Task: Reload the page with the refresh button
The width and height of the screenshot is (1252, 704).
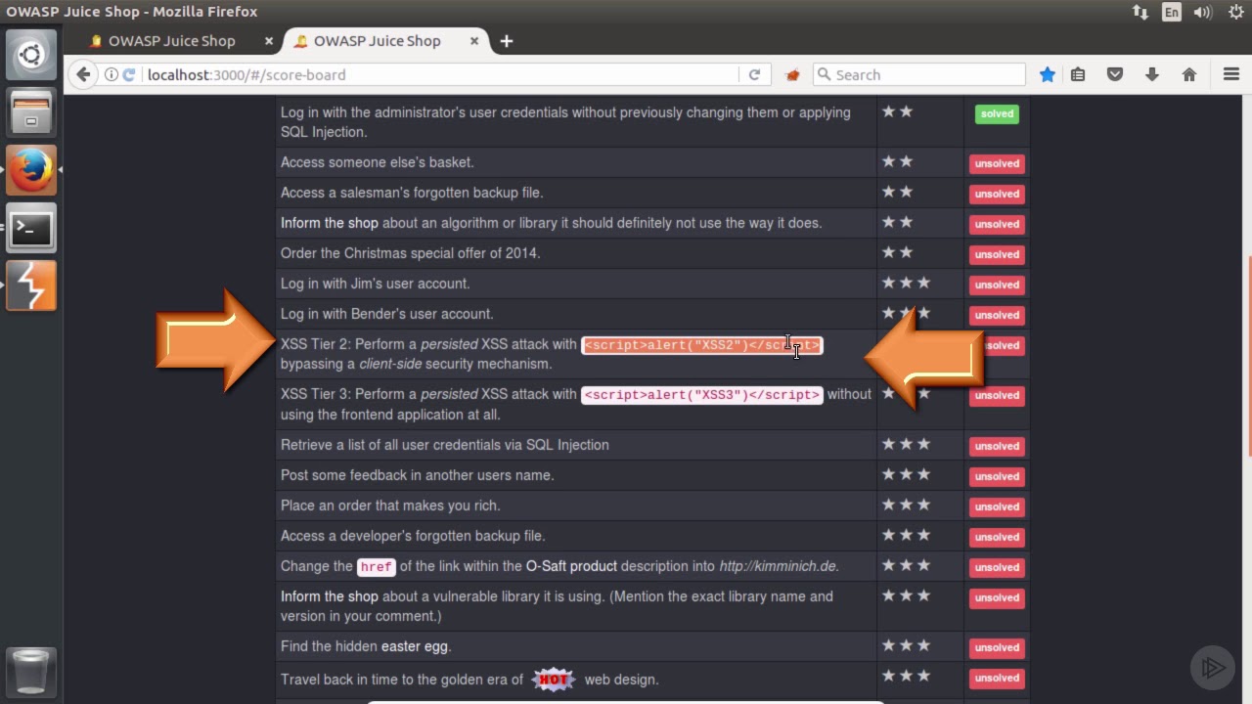Action: click(x=754, y=74)
